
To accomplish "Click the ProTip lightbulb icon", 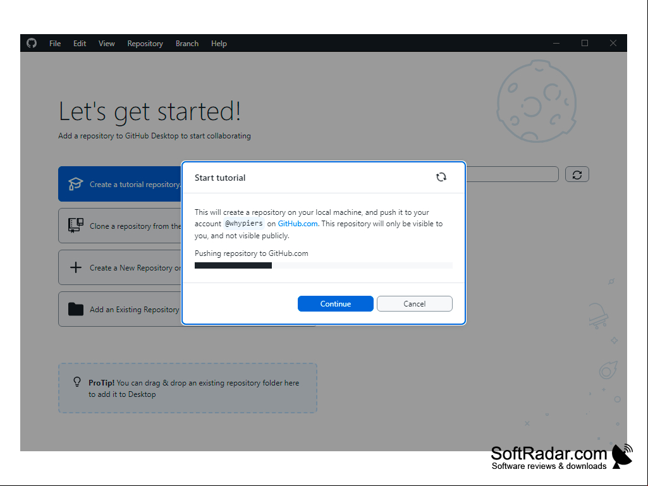I will click(77, 382).
